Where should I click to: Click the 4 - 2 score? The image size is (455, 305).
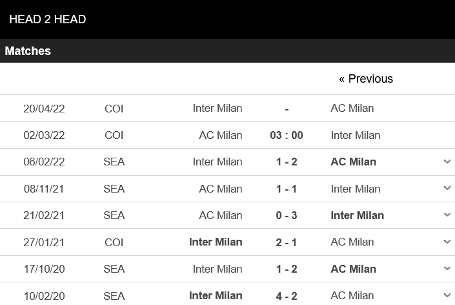click(287, 295)
